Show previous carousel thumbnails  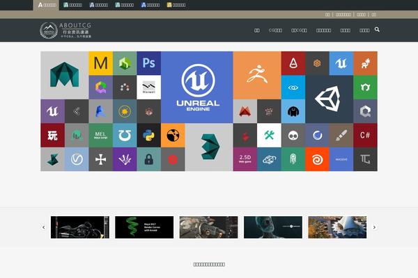point(44,227)
